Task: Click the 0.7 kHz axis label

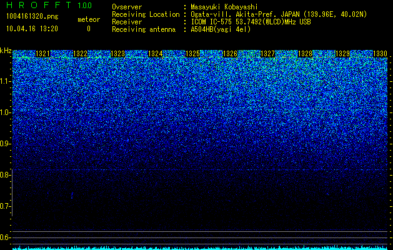Action: click(x=5, y=206)
